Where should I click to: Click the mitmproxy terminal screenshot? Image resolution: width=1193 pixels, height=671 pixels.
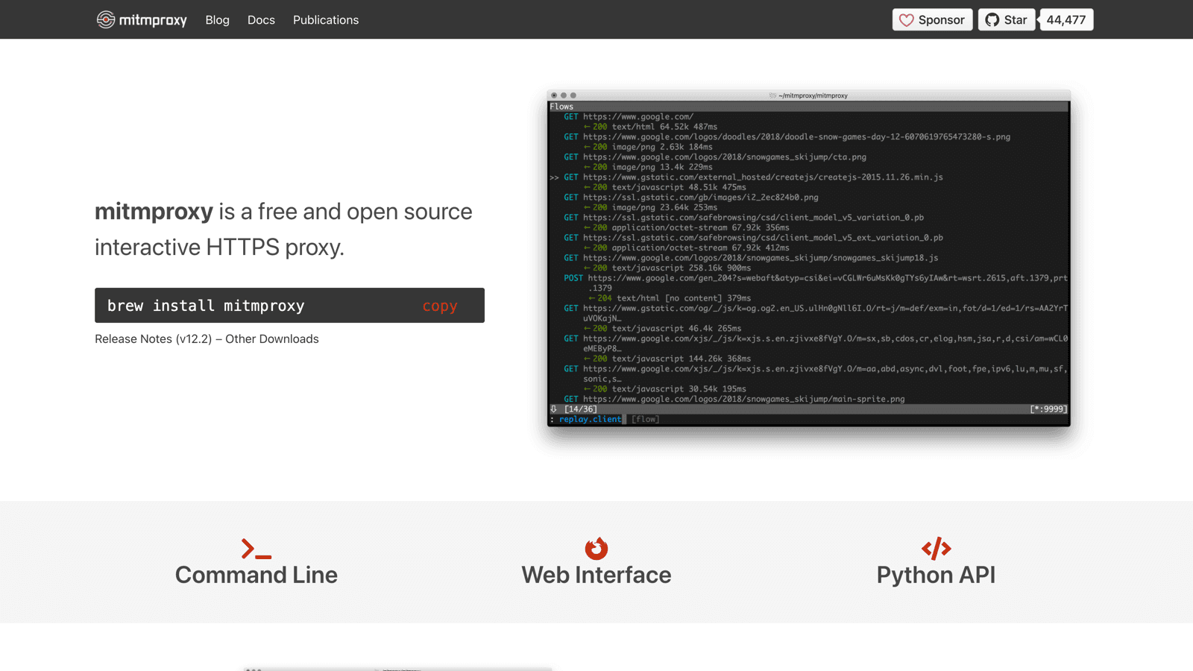click(808, 258)
